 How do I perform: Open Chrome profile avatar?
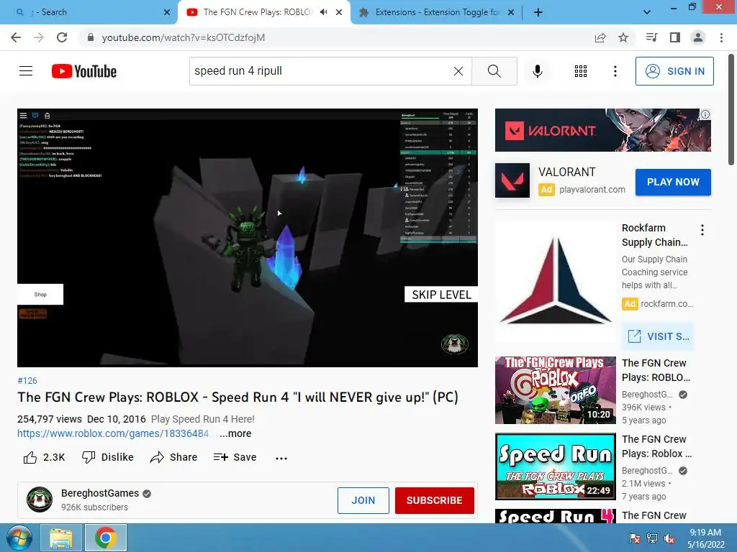pyautogui.click(x=698, y=37)
